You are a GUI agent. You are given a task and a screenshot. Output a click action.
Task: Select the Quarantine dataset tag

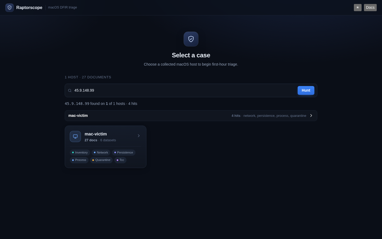pos(101,160)
